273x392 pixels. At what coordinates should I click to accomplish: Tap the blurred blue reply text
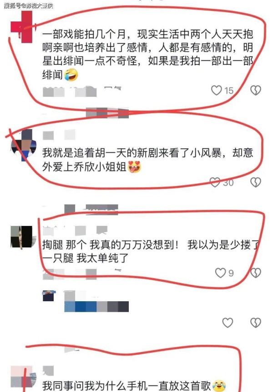96,307
